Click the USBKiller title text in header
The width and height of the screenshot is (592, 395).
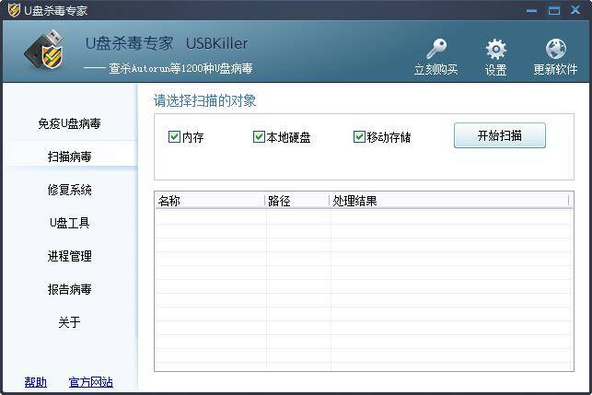pos(216,43)
